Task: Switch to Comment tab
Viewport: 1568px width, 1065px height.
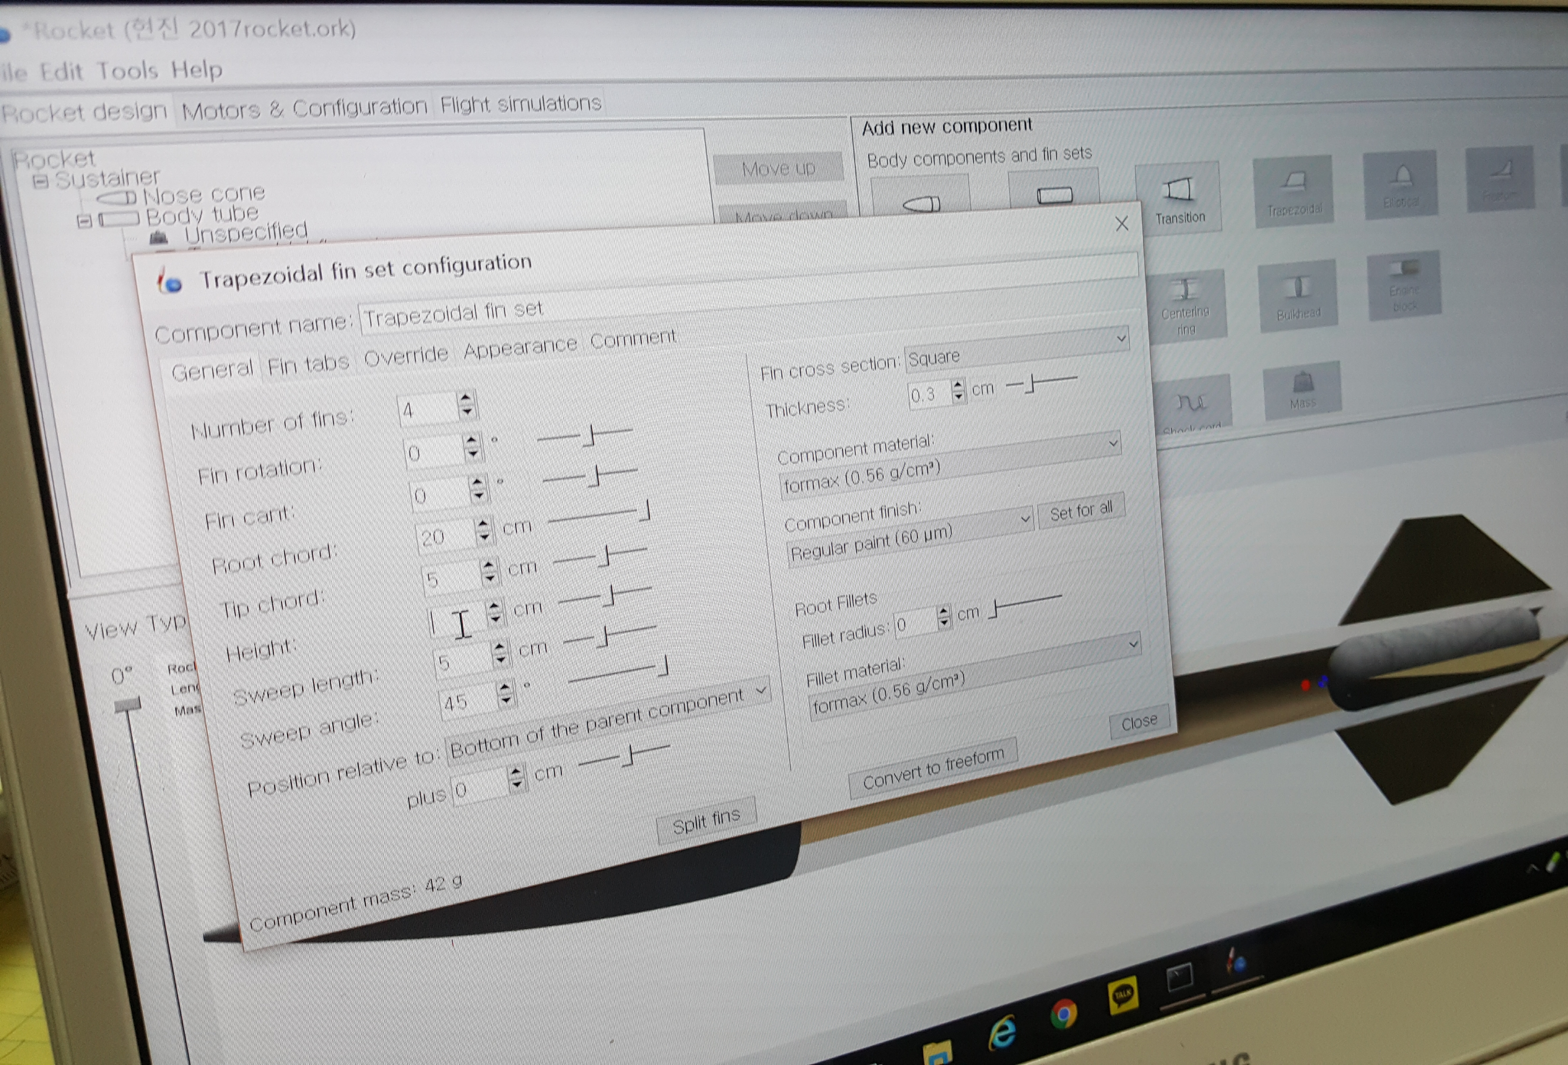Action: tap(633, 339)
